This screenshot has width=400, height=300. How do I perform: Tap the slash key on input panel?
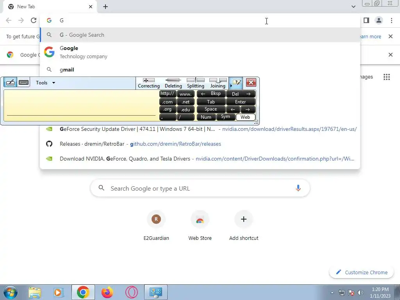[186, 117]
